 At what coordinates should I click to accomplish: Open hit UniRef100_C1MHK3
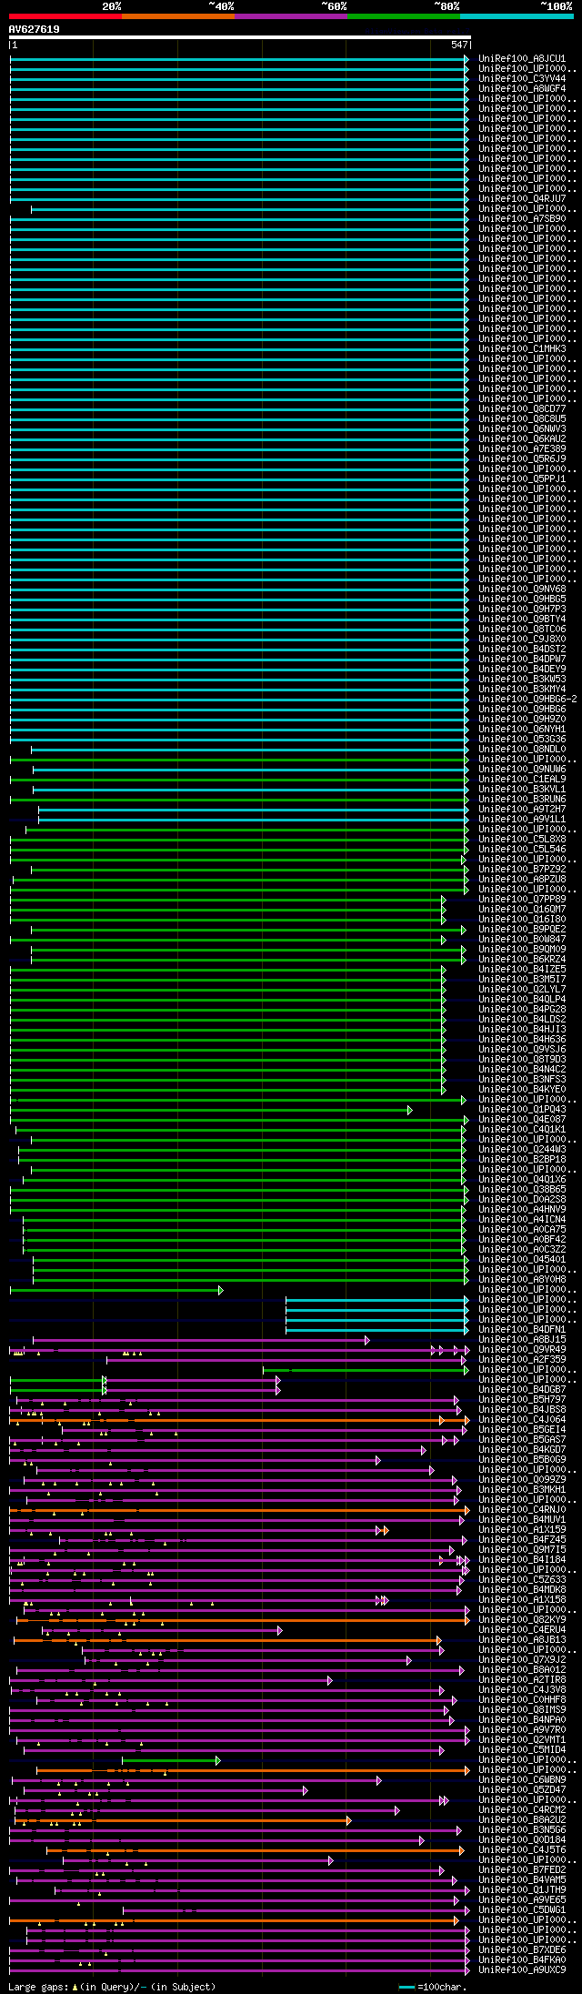coord(522,348)
